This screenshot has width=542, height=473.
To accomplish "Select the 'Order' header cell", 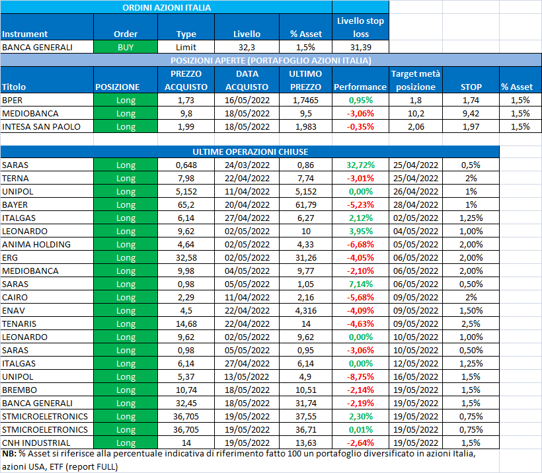I will point(126,27).
